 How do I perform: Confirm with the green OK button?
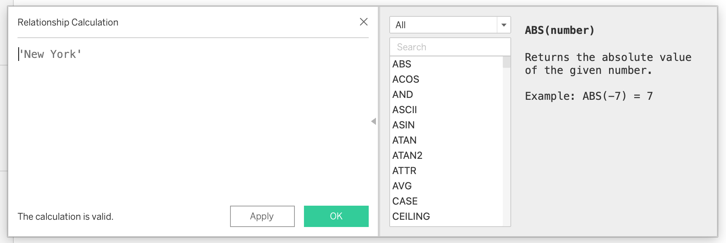point(336,216)
